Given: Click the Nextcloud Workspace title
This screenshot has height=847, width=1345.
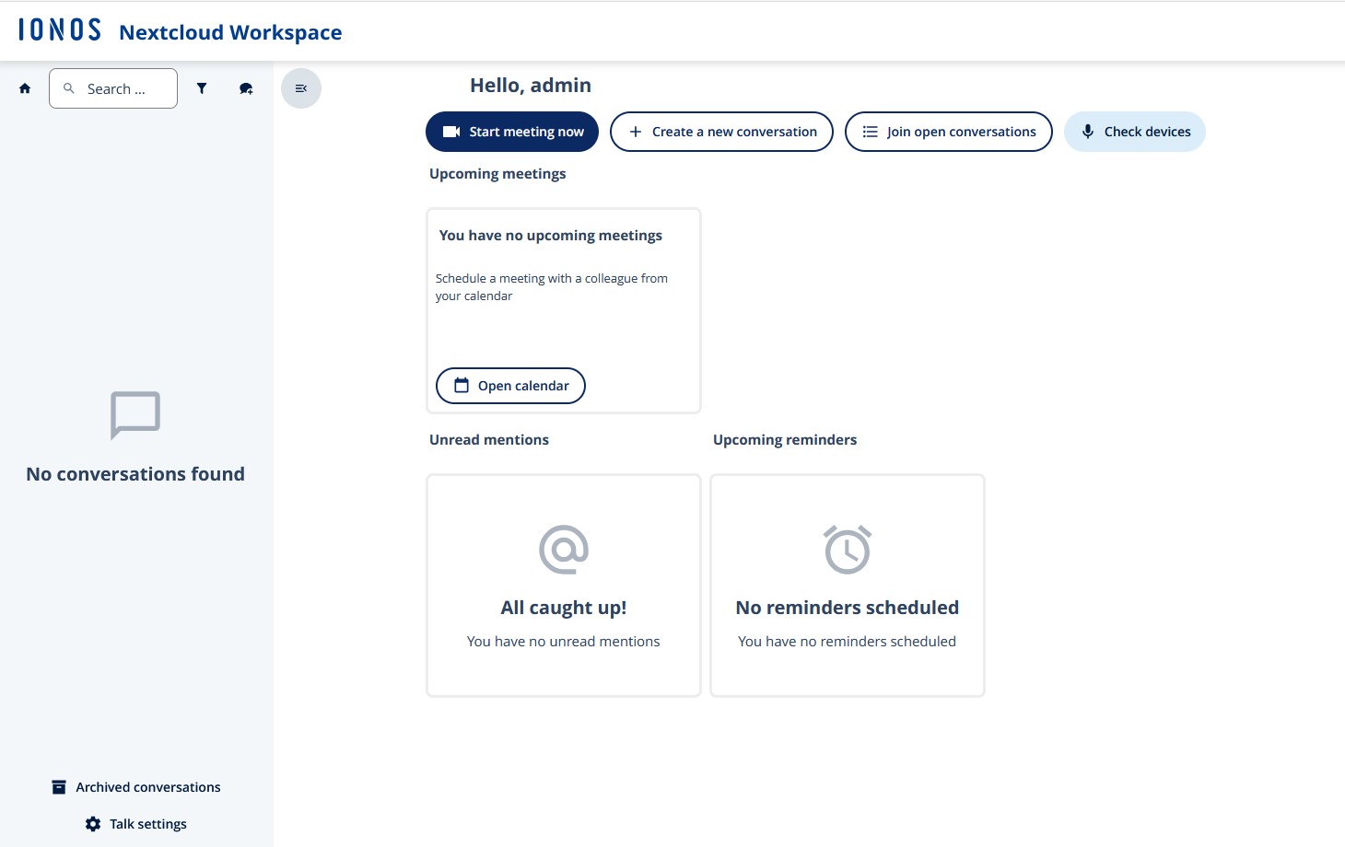Looking at the screenshot, I should [x=230, y=32].
